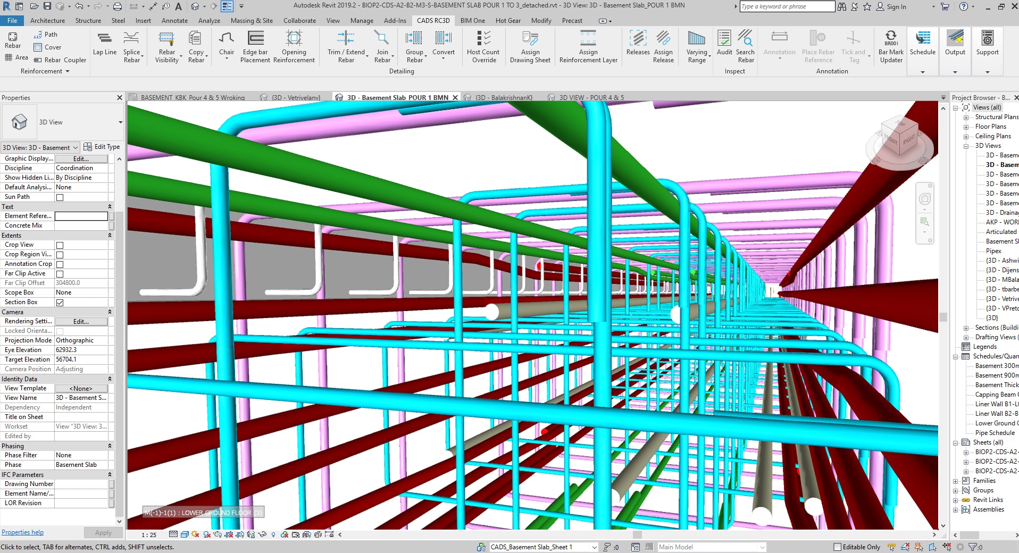This screenshot has height=553, width=1019.
Task: Enable the Crop View checkbox
Action: click(x=60, y=245)
